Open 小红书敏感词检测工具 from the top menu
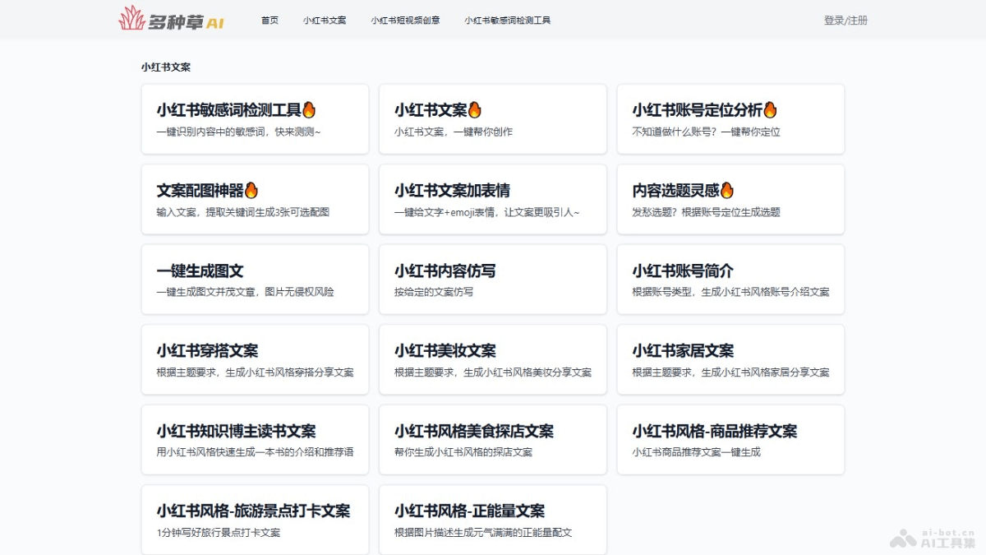986x555 pixels. coord(505,21)
